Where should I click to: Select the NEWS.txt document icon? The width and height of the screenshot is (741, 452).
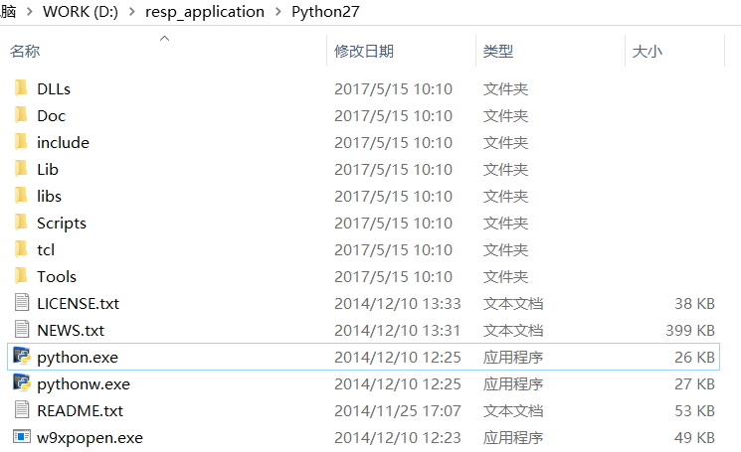(22, 330)
